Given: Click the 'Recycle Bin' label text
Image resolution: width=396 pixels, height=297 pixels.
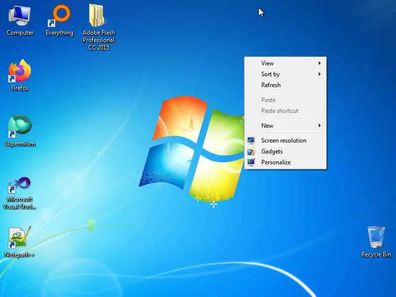Looking at the screenshot, I should pyautogui.click(x=376, y=254).
